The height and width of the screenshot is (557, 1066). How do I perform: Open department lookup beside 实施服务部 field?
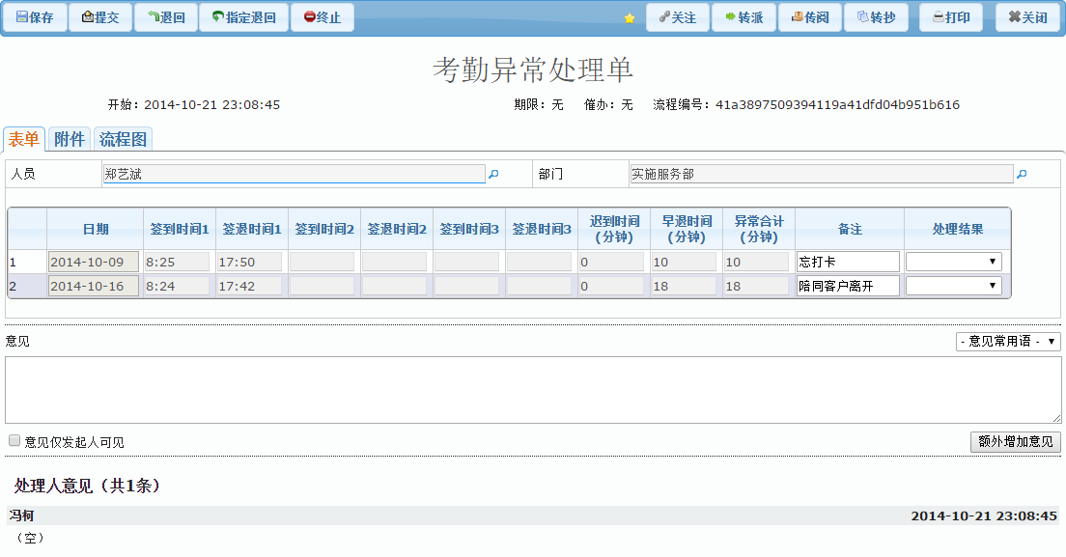click(1022, 175)
